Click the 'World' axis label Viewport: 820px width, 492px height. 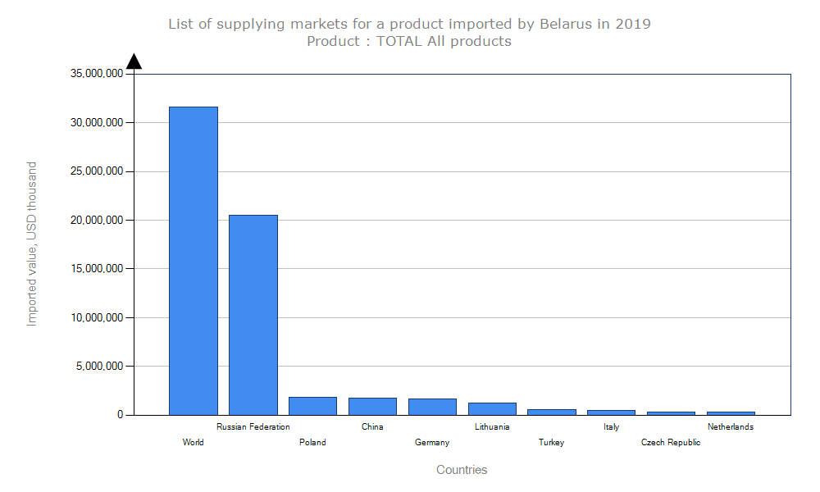click(194, 443)
